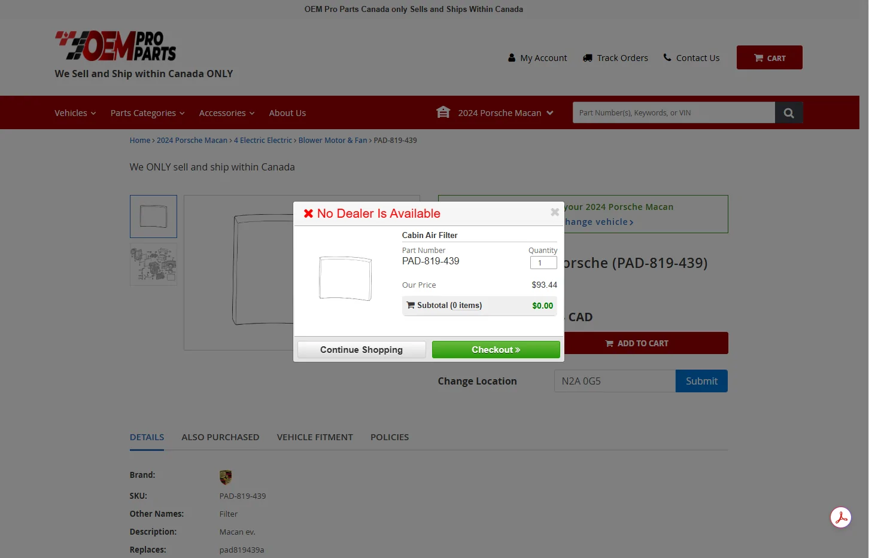Click the OEM Pro Parts logo
The width and height of the screenshot is (869, 558).
tap(116, 46)
